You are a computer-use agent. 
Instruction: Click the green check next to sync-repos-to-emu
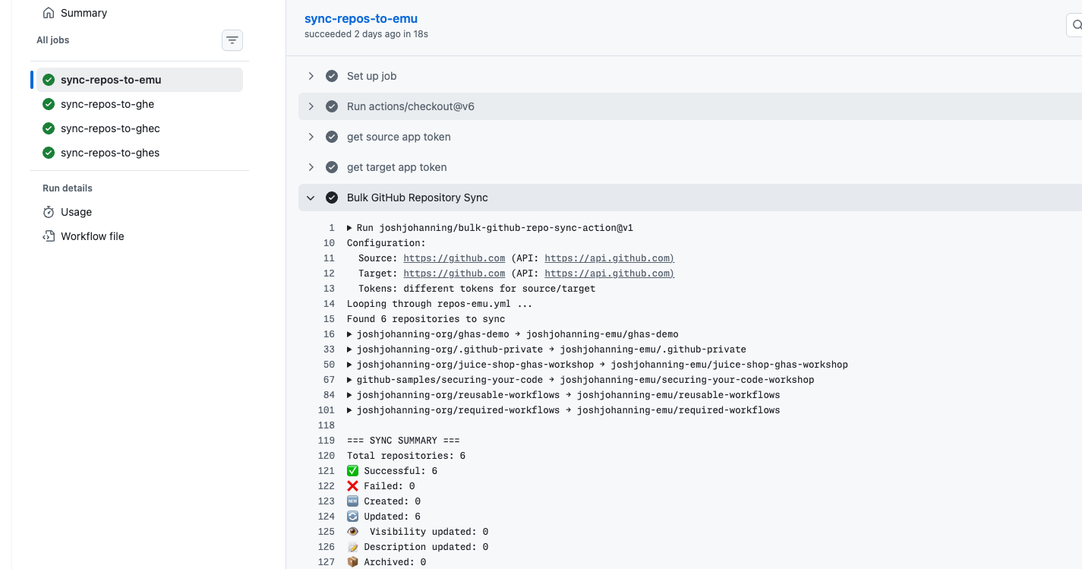pyautogui.click(x=49, y=80)
